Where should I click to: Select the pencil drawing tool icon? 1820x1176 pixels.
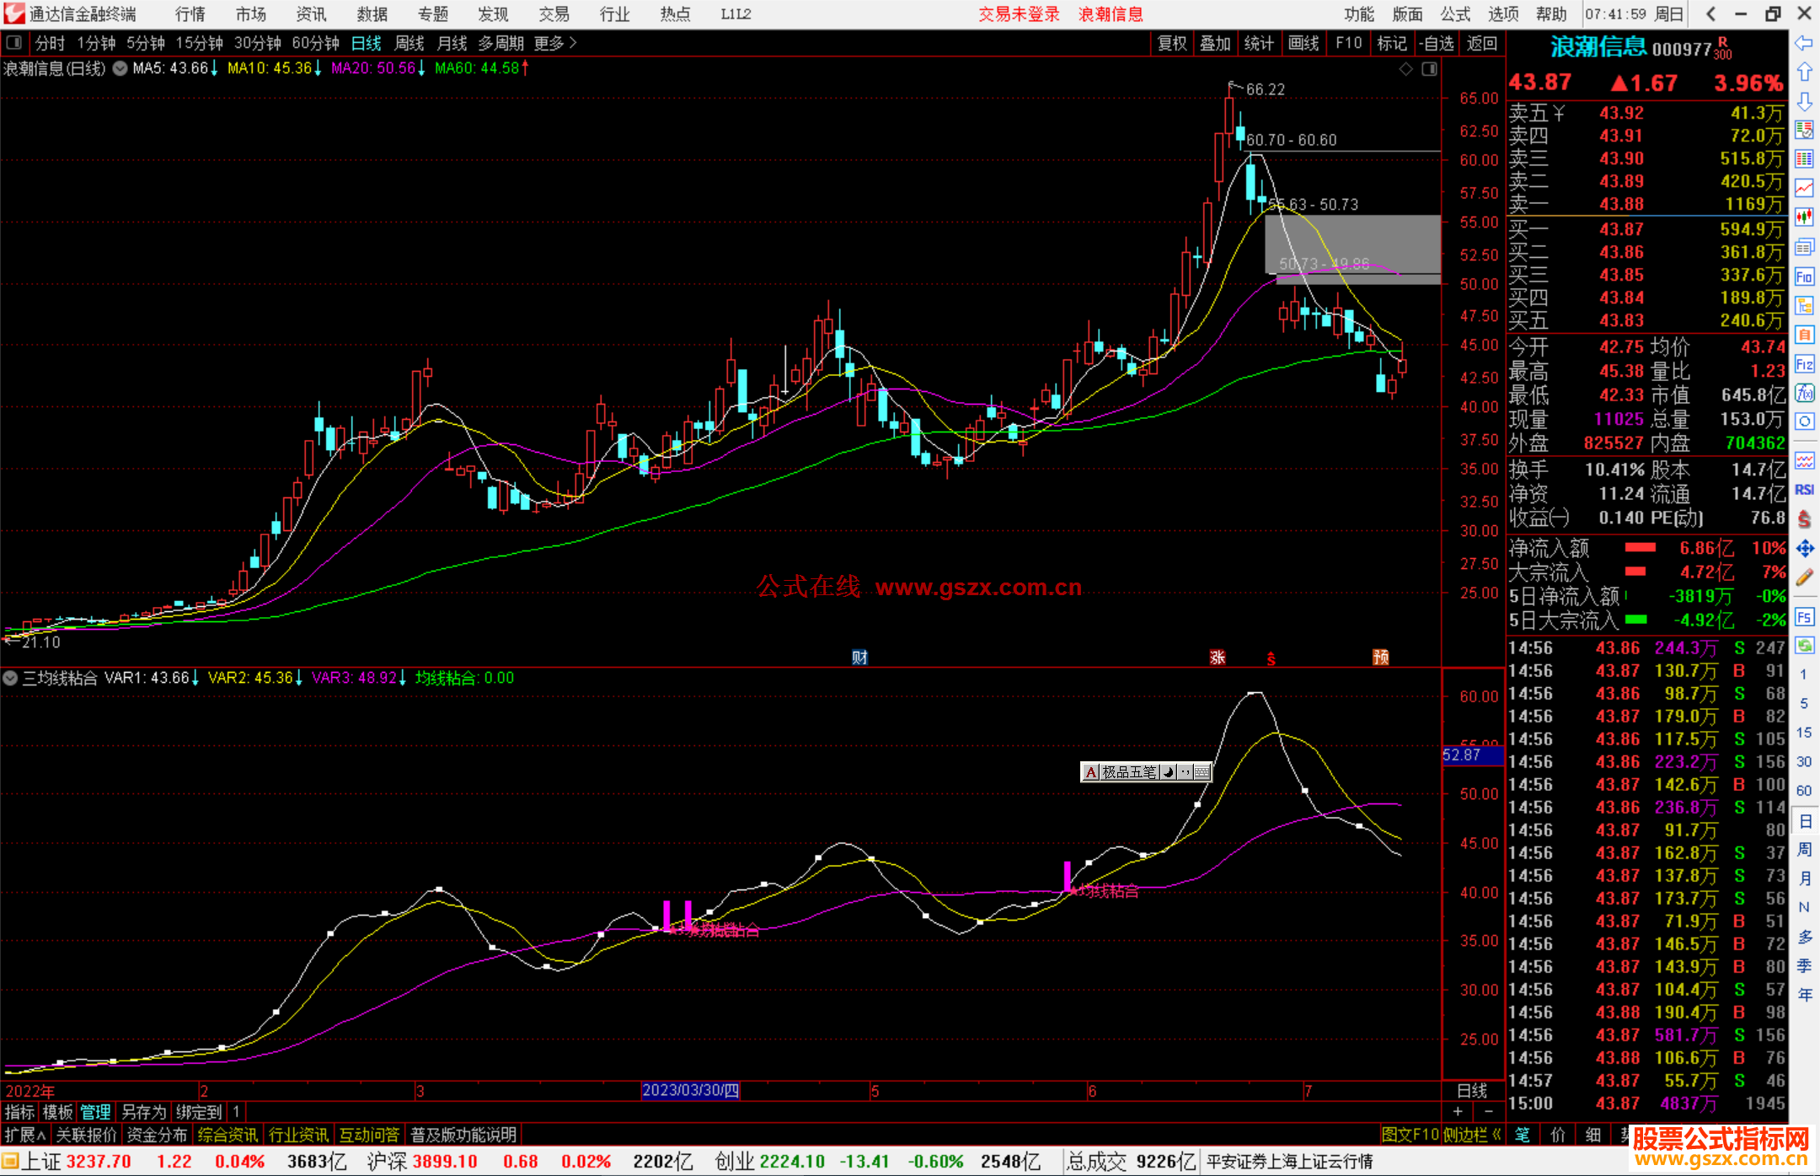pyautogui.click(x=1804, y=577)
